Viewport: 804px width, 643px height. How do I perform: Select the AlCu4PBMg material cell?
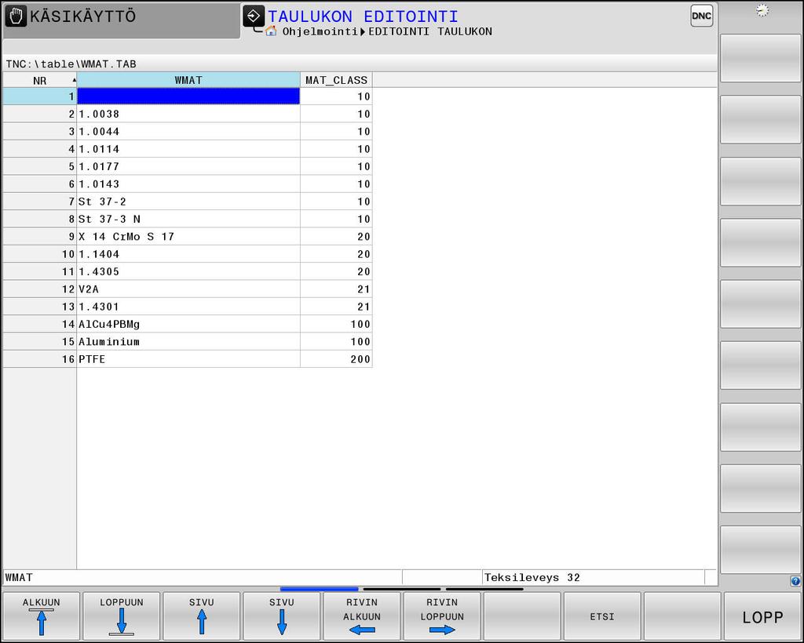[188, 324]
